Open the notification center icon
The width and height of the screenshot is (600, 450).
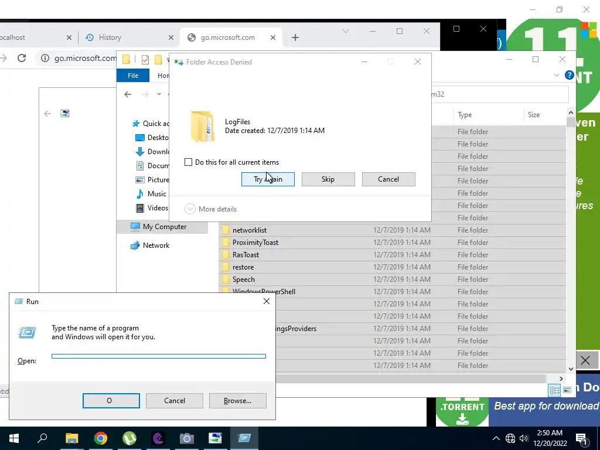[581, 439]
